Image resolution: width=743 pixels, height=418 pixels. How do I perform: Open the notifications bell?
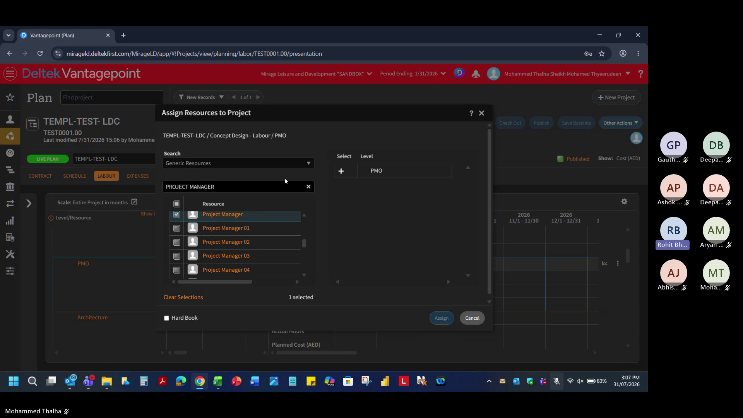pos(476,74)
